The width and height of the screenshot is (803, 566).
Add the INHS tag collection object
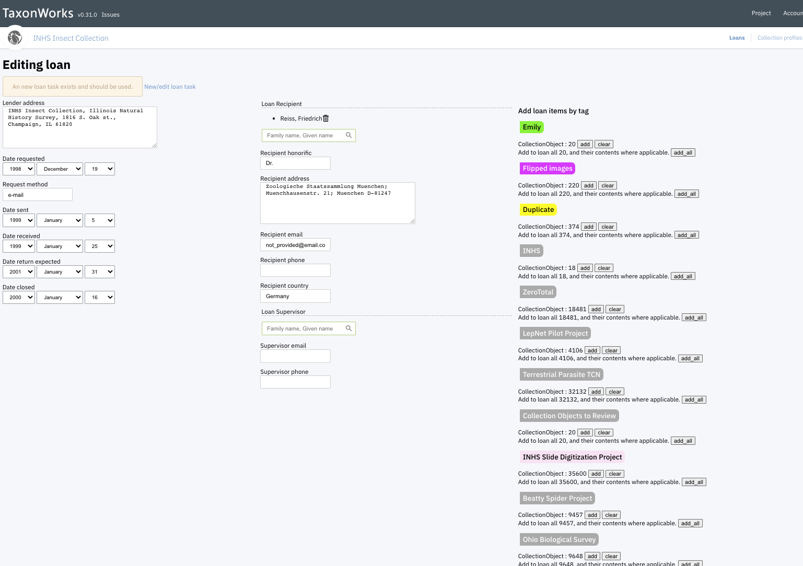pos(585,268)
